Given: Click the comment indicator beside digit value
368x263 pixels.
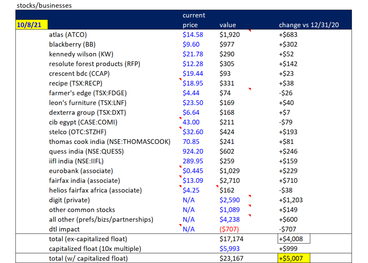Looking at the screenshot, I should click(x=250, y=196).
